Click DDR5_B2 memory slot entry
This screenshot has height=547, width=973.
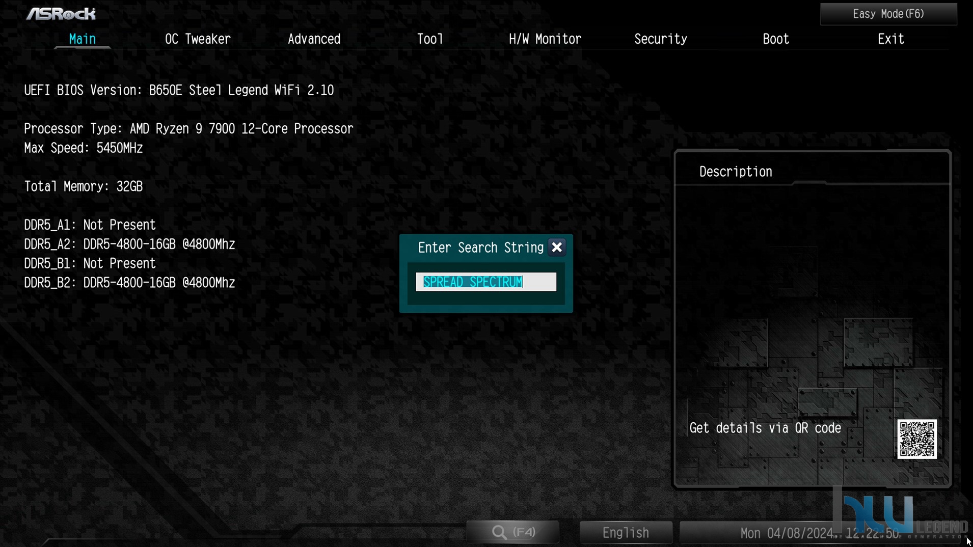[x=129, y=283]
